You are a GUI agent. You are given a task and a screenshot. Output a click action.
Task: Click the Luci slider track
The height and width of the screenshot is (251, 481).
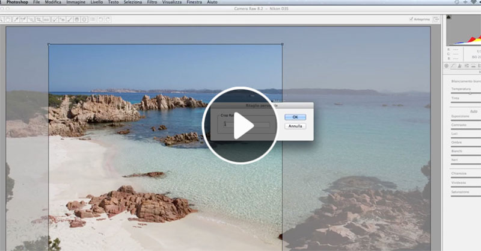pyautogui.click(x=466, y=137)
